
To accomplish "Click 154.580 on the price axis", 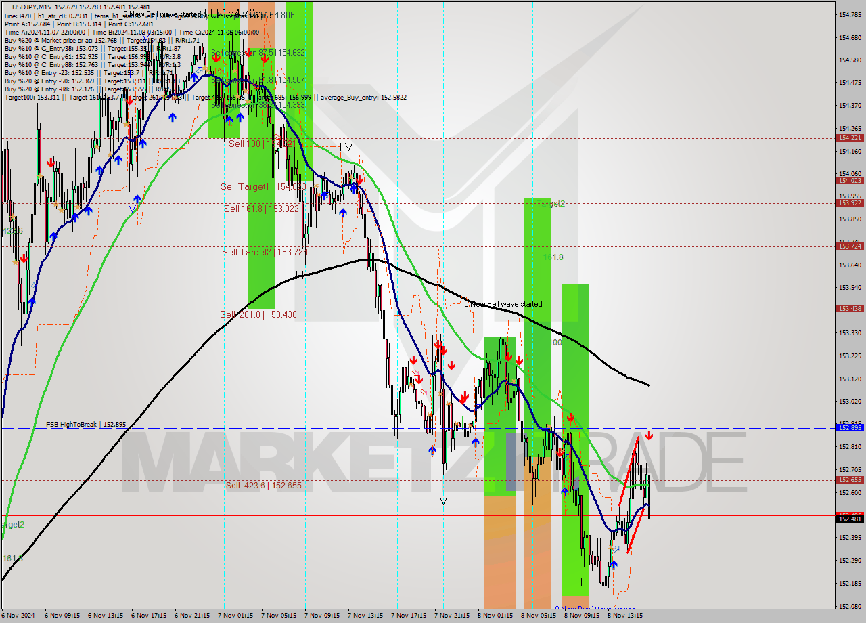I will point(850,60).
